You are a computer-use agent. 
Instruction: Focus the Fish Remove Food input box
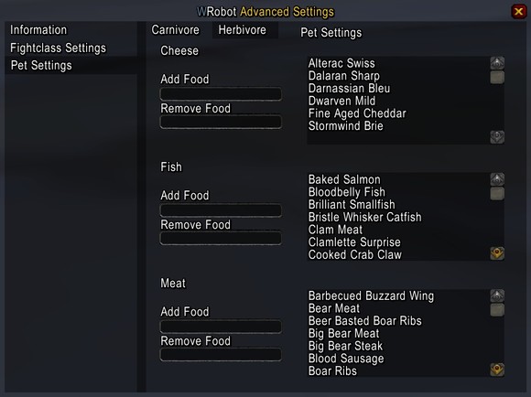pos(221,238)
